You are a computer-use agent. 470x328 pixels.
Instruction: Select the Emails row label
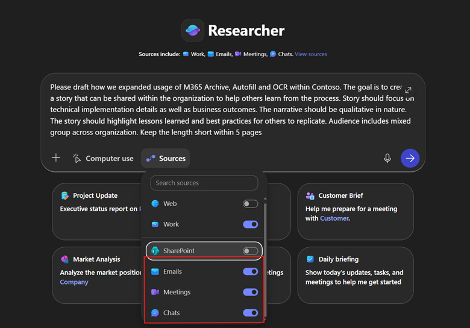[x=172, y=271]
